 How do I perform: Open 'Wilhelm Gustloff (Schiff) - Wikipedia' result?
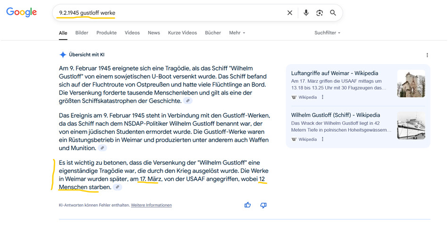(x=336, y=115)
